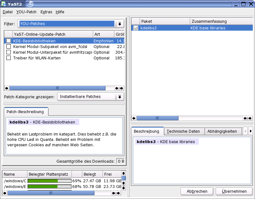
Task: Click disk usage table bottom down arrow
Action: (124, 188)
